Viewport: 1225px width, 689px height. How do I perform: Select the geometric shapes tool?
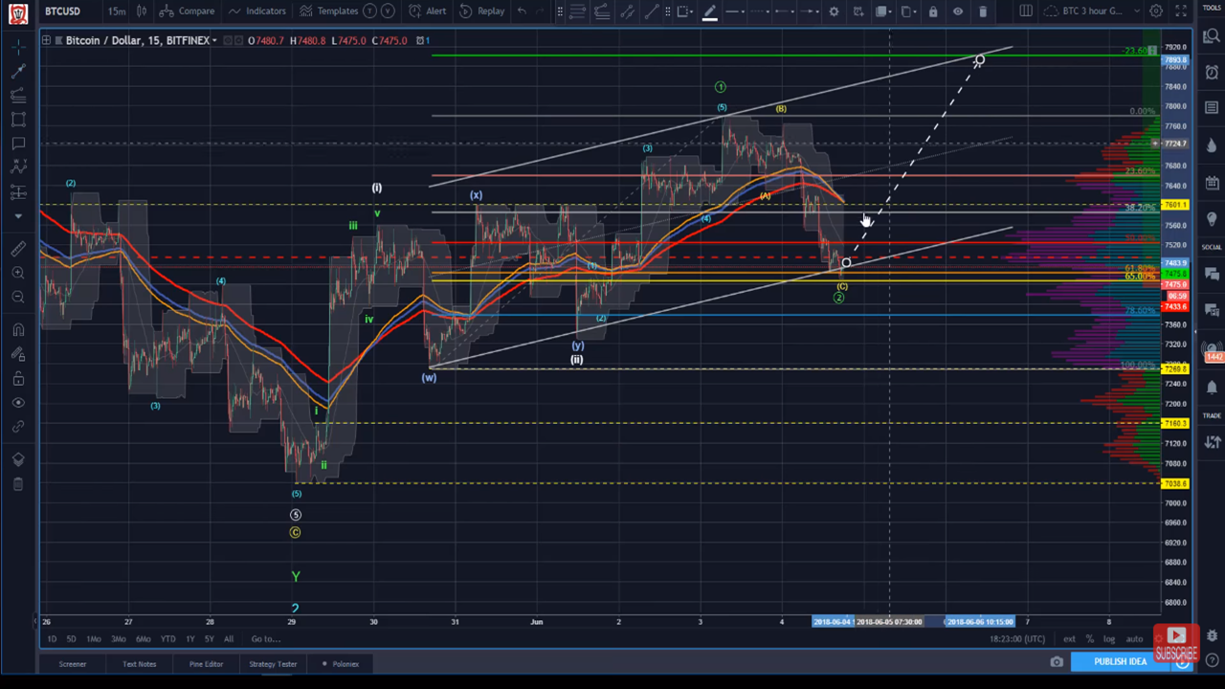18,120
